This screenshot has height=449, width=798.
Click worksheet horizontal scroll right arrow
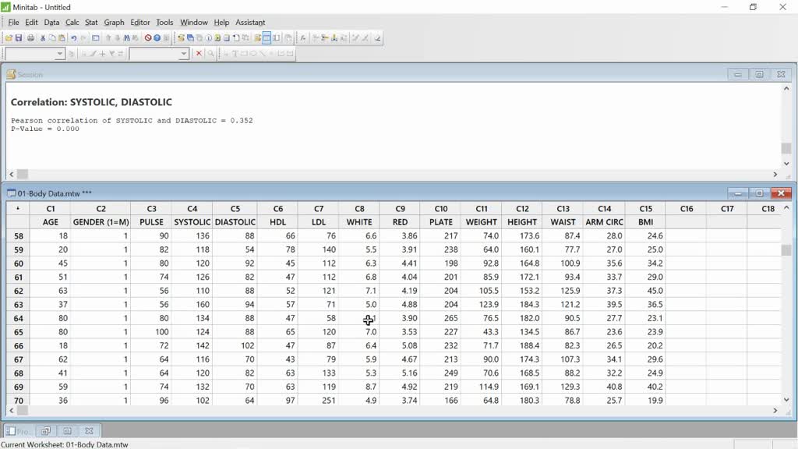pos(775,410)
